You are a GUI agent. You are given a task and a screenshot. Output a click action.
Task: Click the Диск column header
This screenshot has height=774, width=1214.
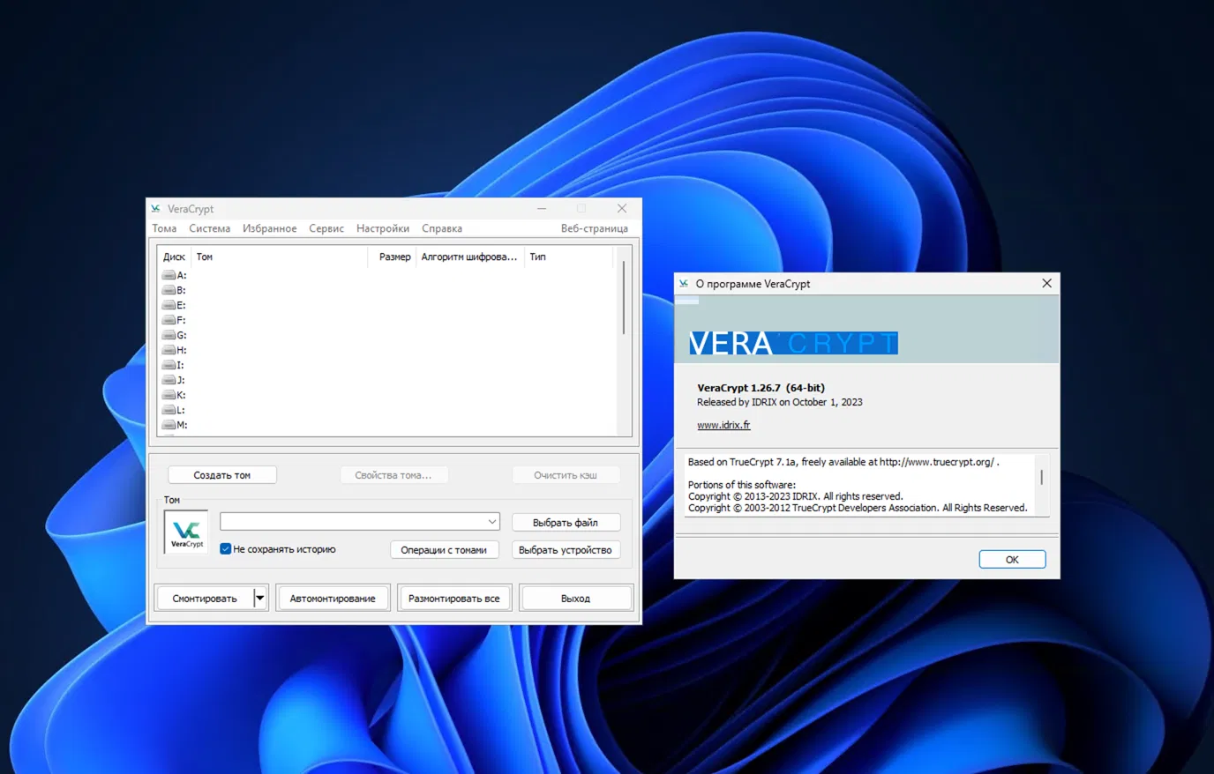click(x=175, y=257)
